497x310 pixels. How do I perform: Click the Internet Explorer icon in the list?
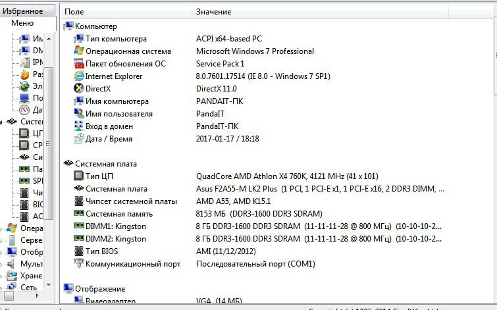[x=78, y=76]
